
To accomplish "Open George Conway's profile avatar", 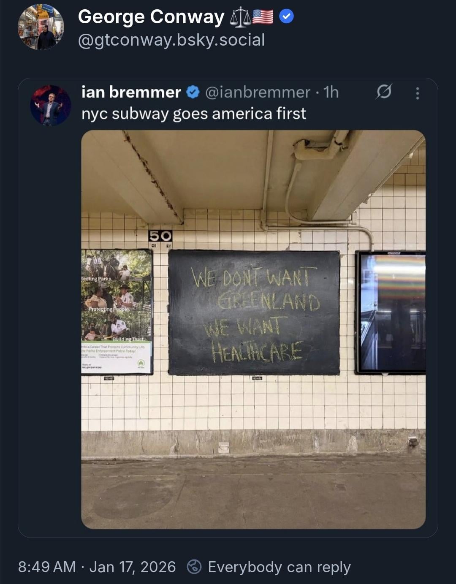I will click(x=41, y=27).
